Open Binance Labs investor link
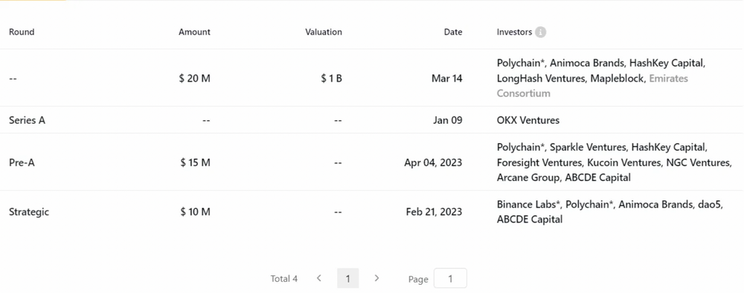 tap(530, 205)
